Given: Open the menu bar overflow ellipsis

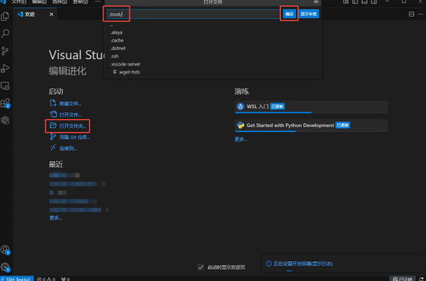Looking at the screenshot, I should coord(97,2).
